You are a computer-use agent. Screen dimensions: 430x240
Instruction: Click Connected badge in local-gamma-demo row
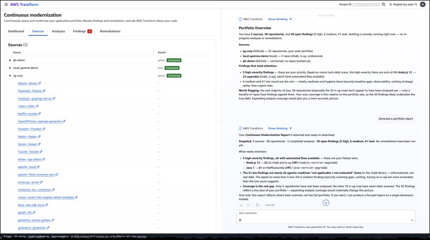coord(172,68)
